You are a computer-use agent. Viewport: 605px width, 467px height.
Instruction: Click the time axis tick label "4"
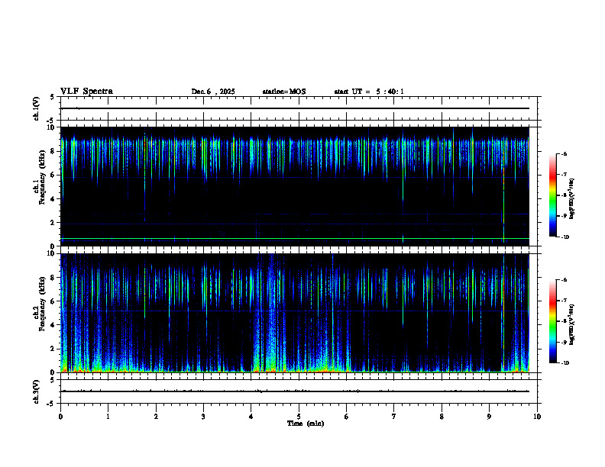pos(251,417)
